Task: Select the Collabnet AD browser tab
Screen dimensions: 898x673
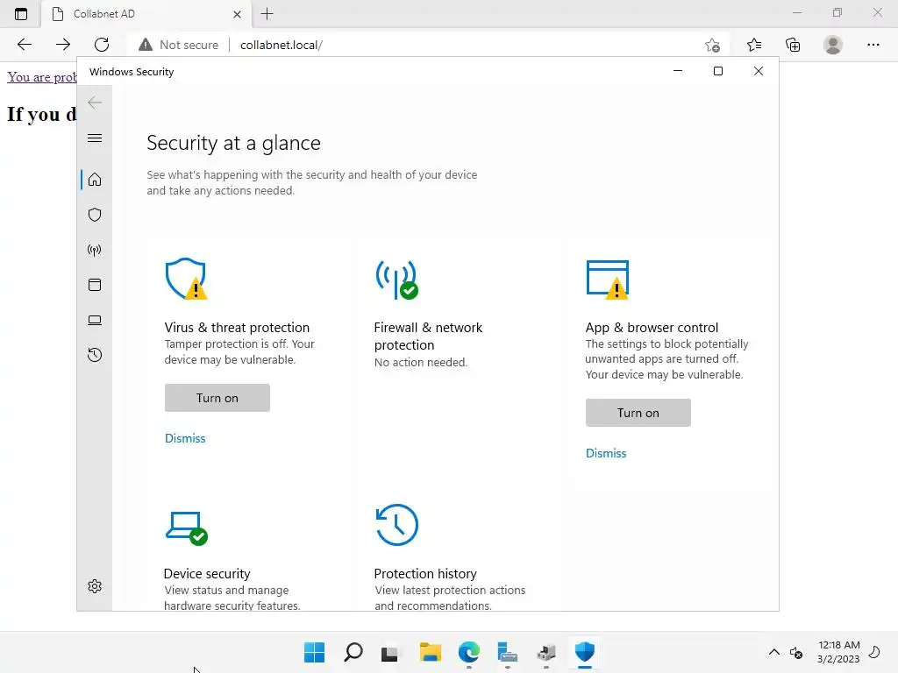Action: [x=146, y=14]
